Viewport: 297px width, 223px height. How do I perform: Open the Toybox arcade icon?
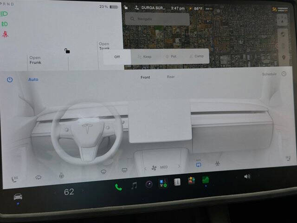(192, 181)
